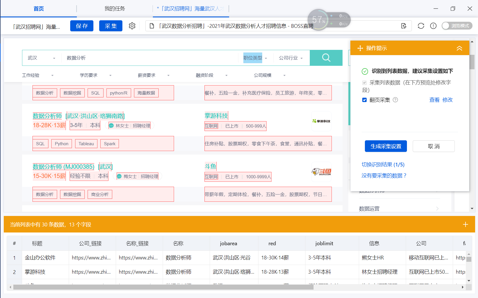This screenshot has height=298, width=478.
Task: Click the 取消 button
Action: [434, 146]
